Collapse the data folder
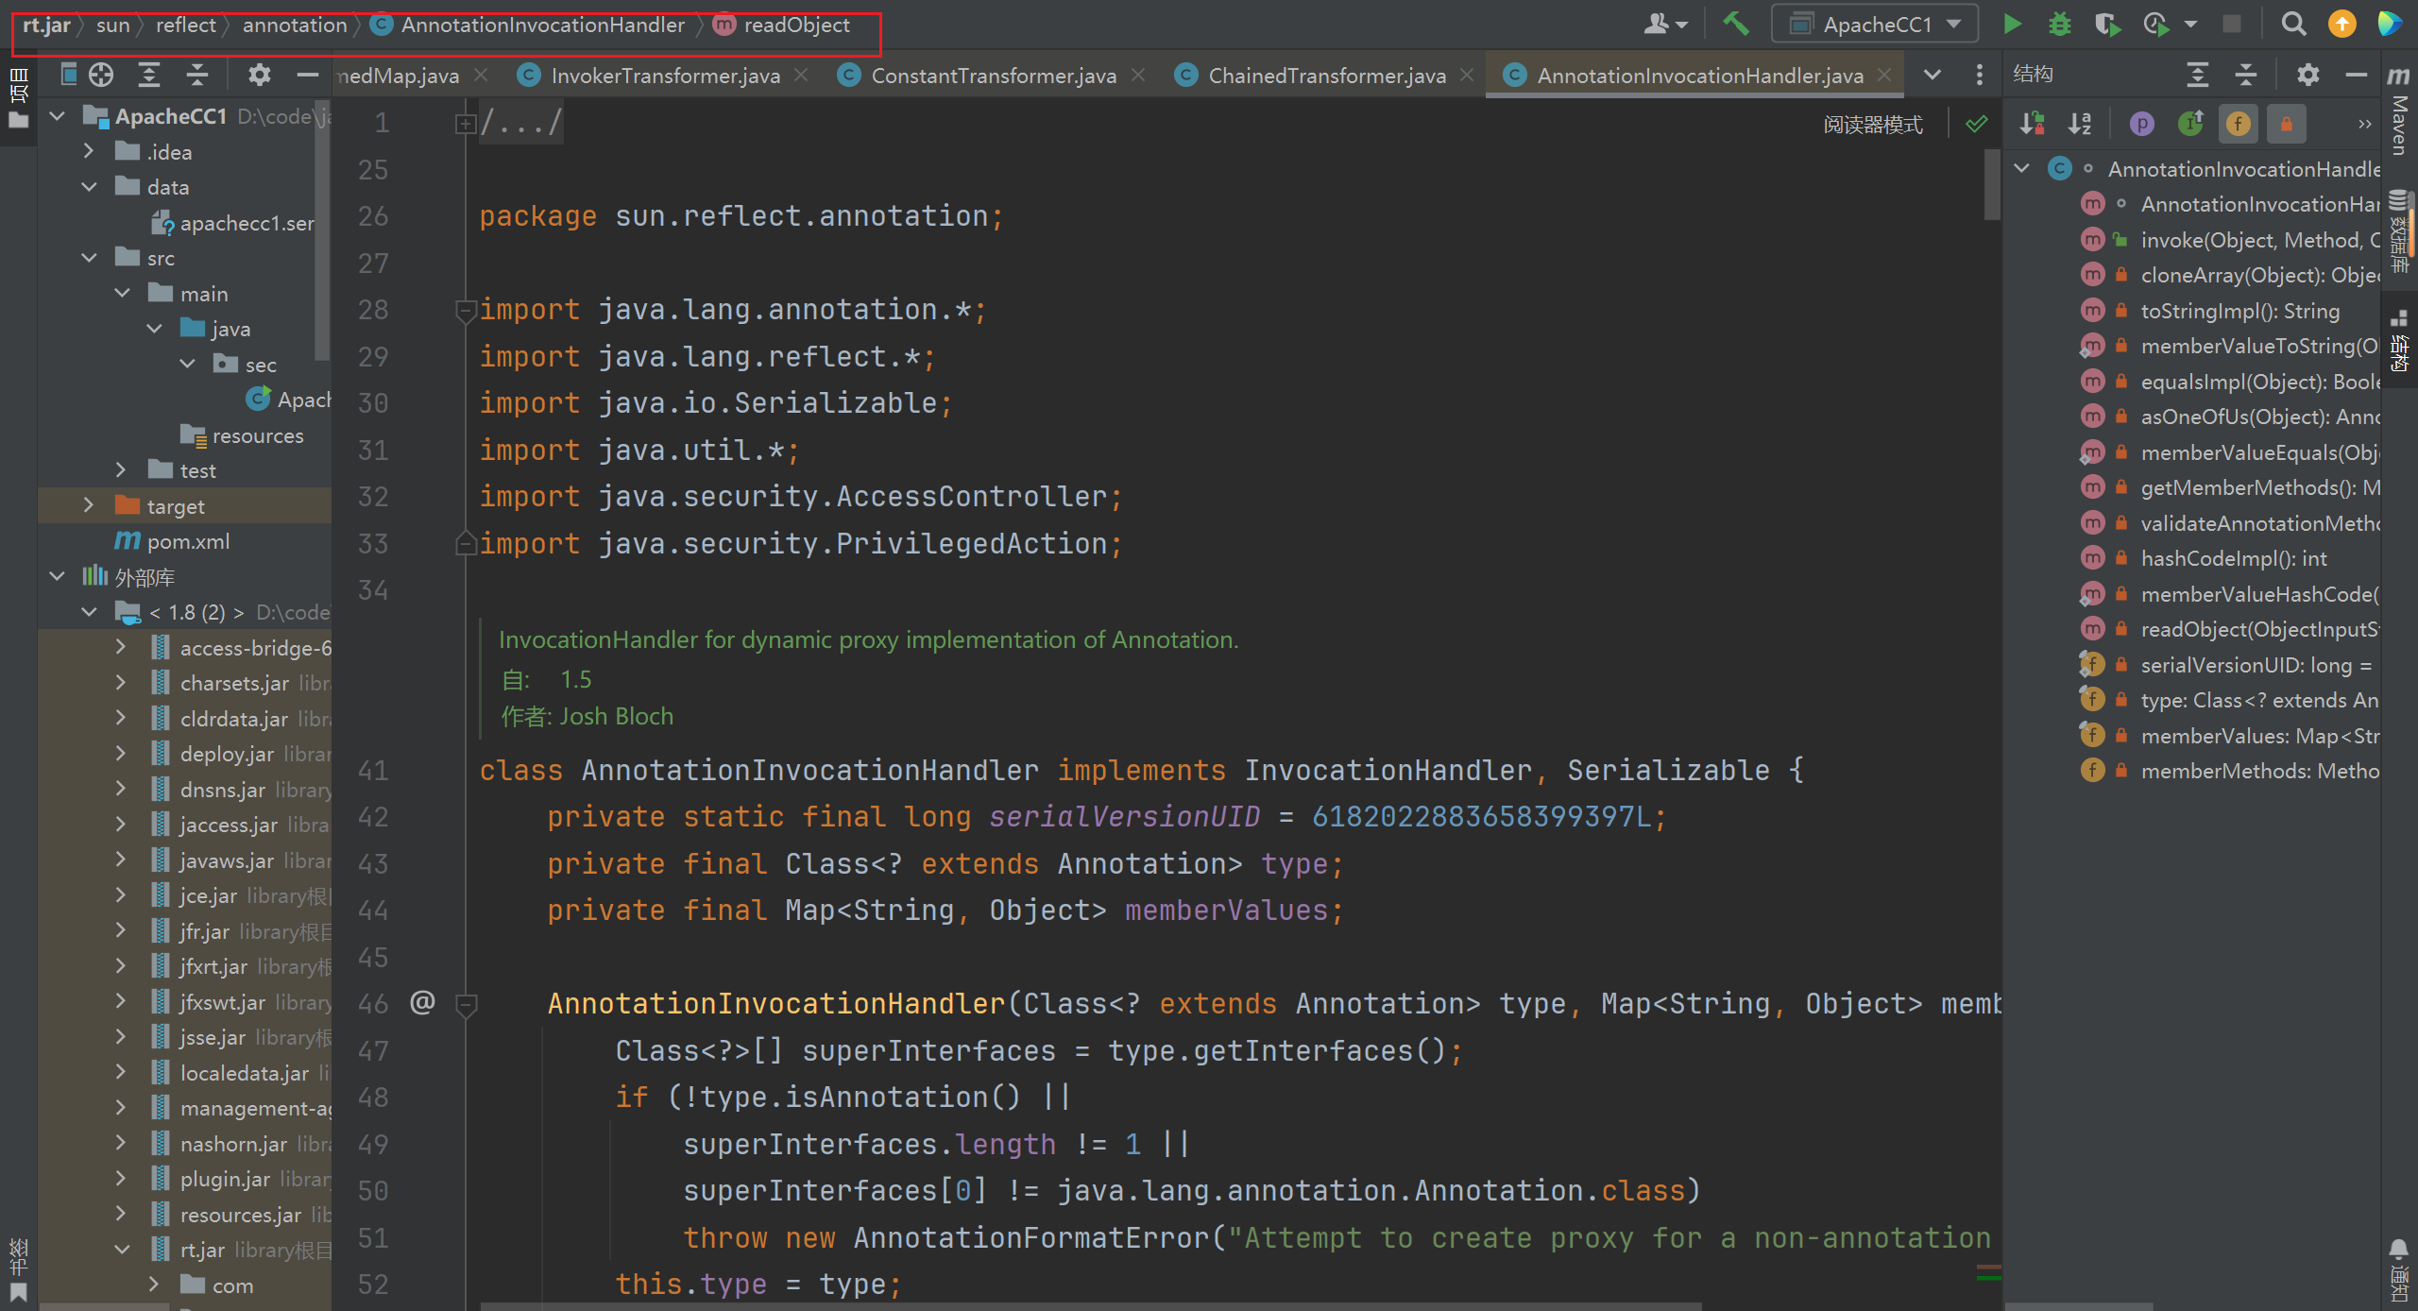Screen dimensions: 2418x1311 89,187
